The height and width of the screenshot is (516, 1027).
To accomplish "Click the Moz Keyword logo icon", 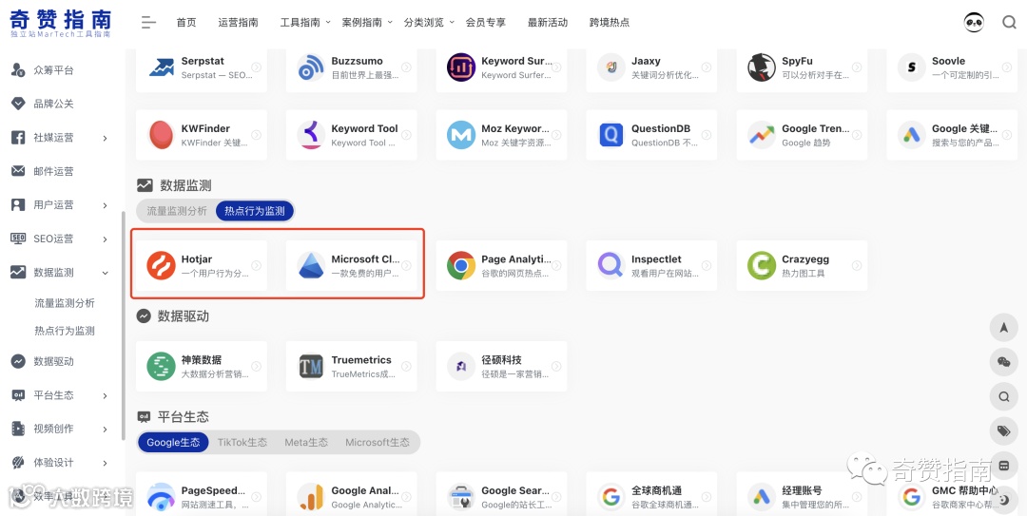I will [x=461, y=134].
